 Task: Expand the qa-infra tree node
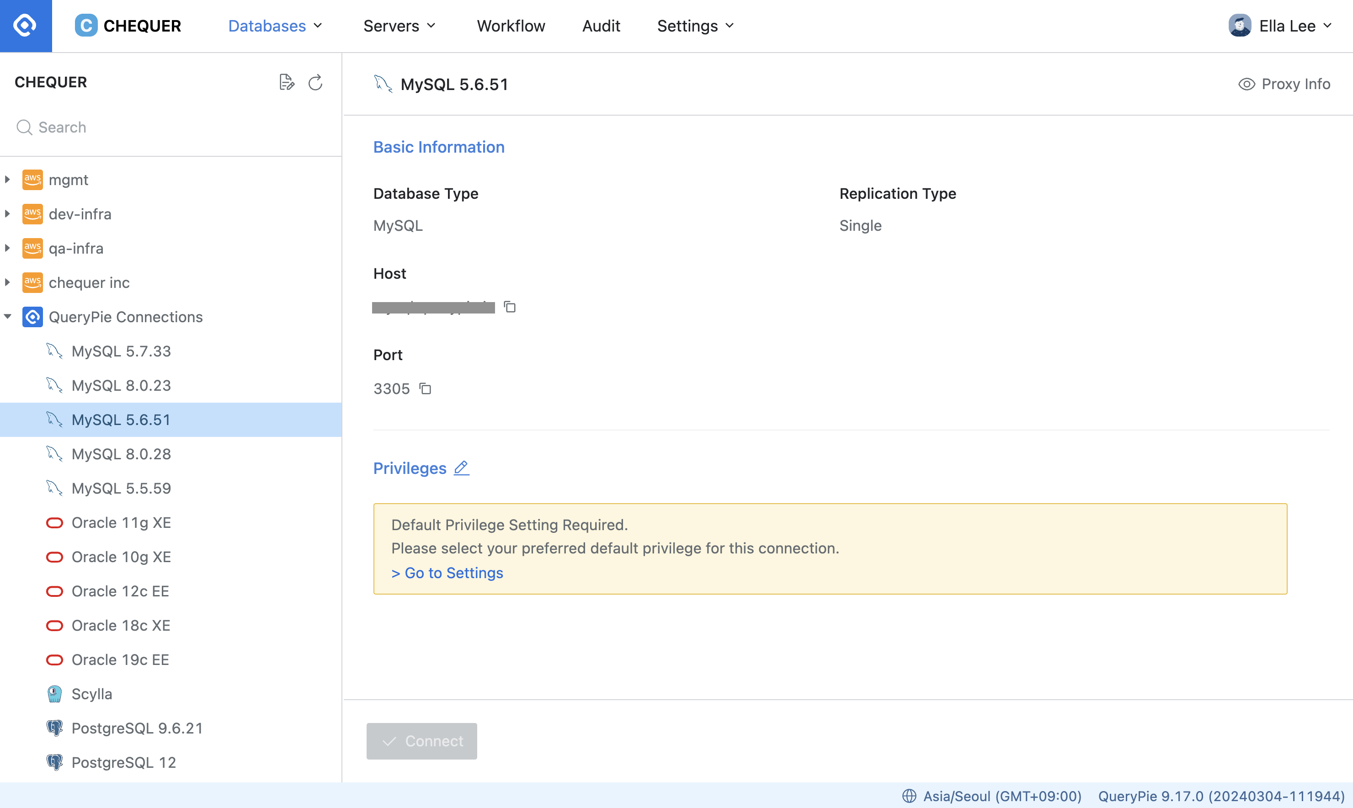[8, 248]
